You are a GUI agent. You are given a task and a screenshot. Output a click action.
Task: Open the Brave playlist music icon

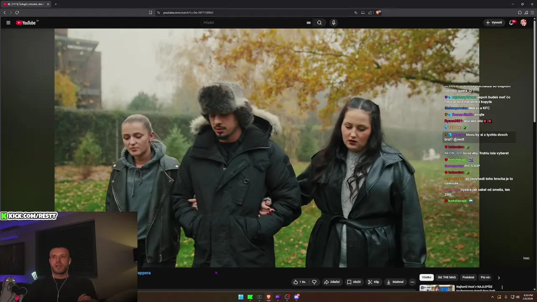[526, 13]
